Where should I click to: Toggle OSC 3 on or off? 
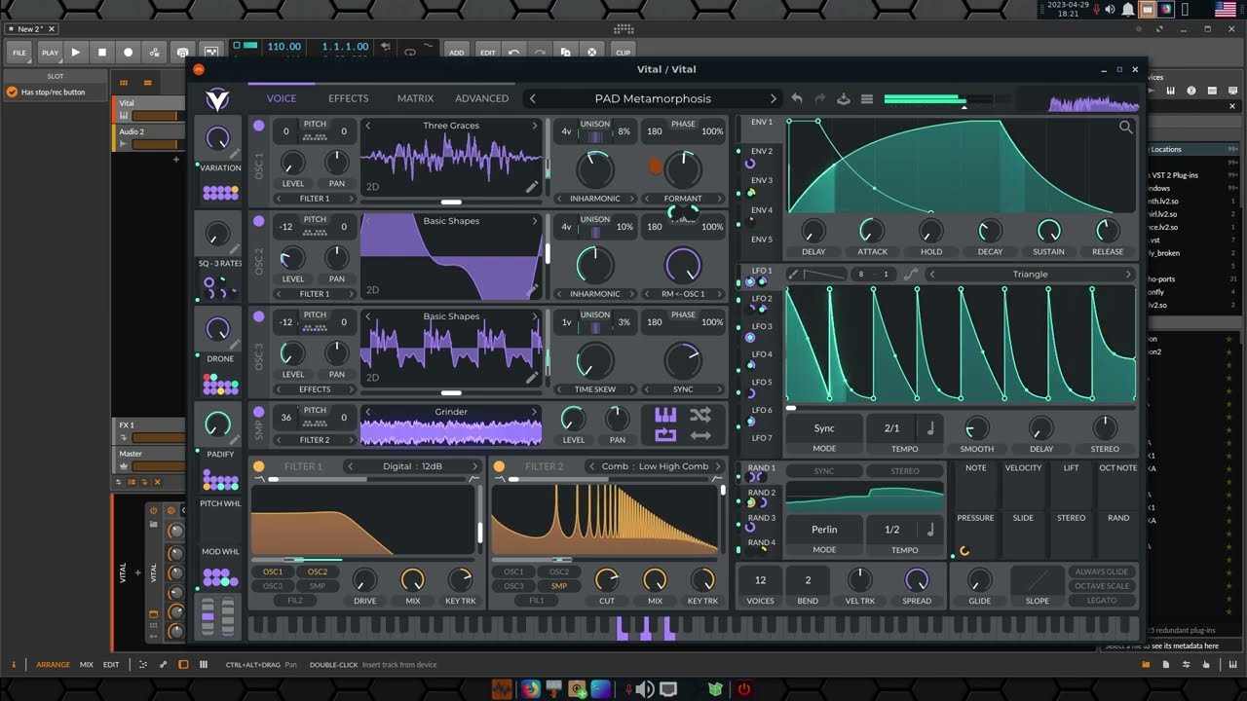[x=258, y=316]
